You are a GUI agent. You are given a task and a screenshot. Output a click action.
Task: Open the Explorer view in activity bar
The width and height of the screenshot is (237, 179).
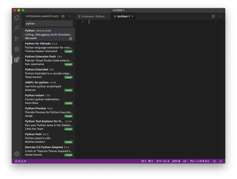click(x=17, y=18)
